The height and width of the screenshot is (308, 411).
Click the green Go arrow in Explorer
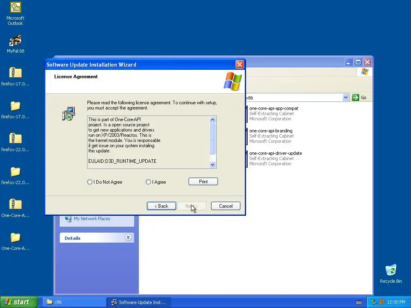356,97
